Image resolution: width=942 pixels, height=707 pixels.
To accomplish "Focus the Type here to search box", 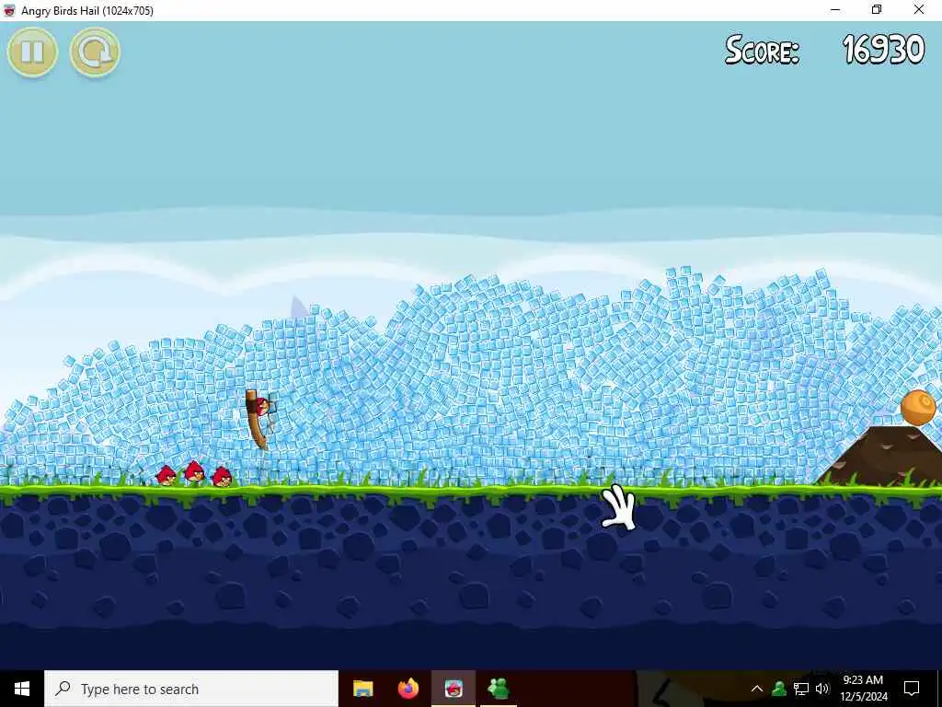I will (x=191, y=689).
